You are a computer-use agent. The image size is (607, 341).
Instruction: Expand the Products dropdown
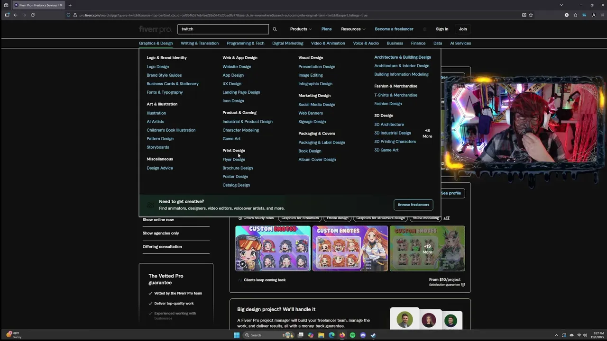coord(301,29)
